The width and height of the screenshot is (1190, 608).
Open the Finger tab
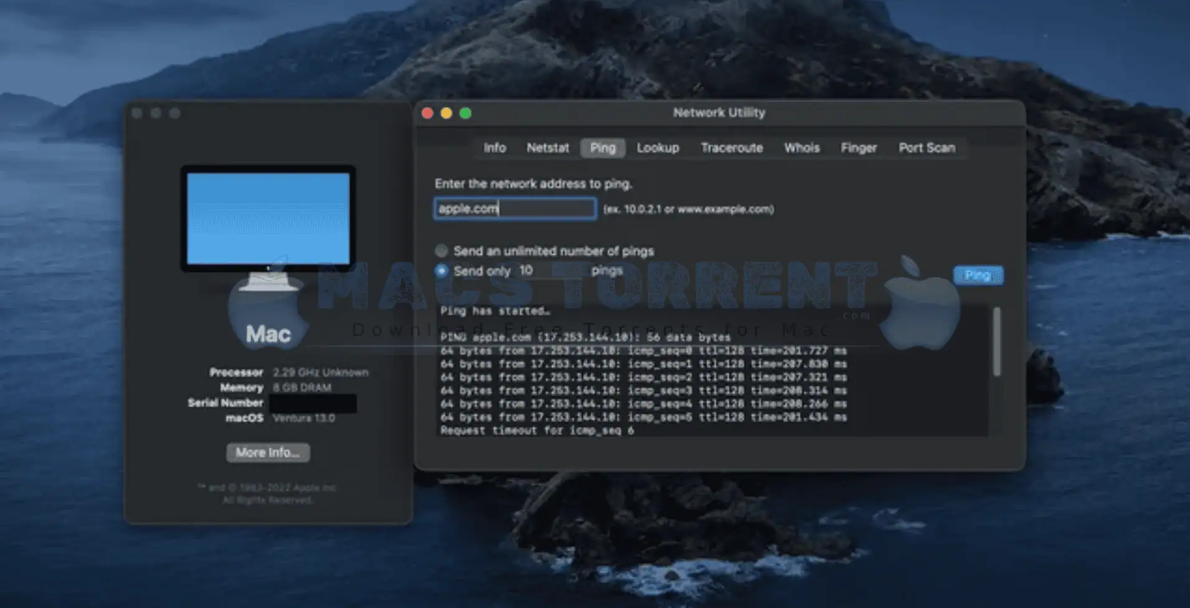point(858,148)
